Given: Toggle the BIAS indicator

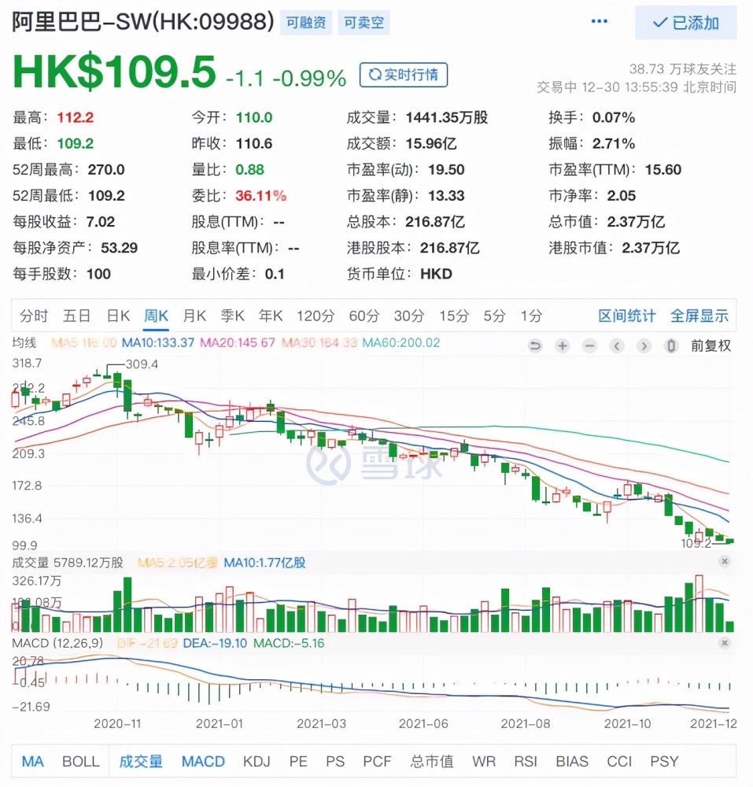Looking at the screenshot, I should [x=572, y=761].
